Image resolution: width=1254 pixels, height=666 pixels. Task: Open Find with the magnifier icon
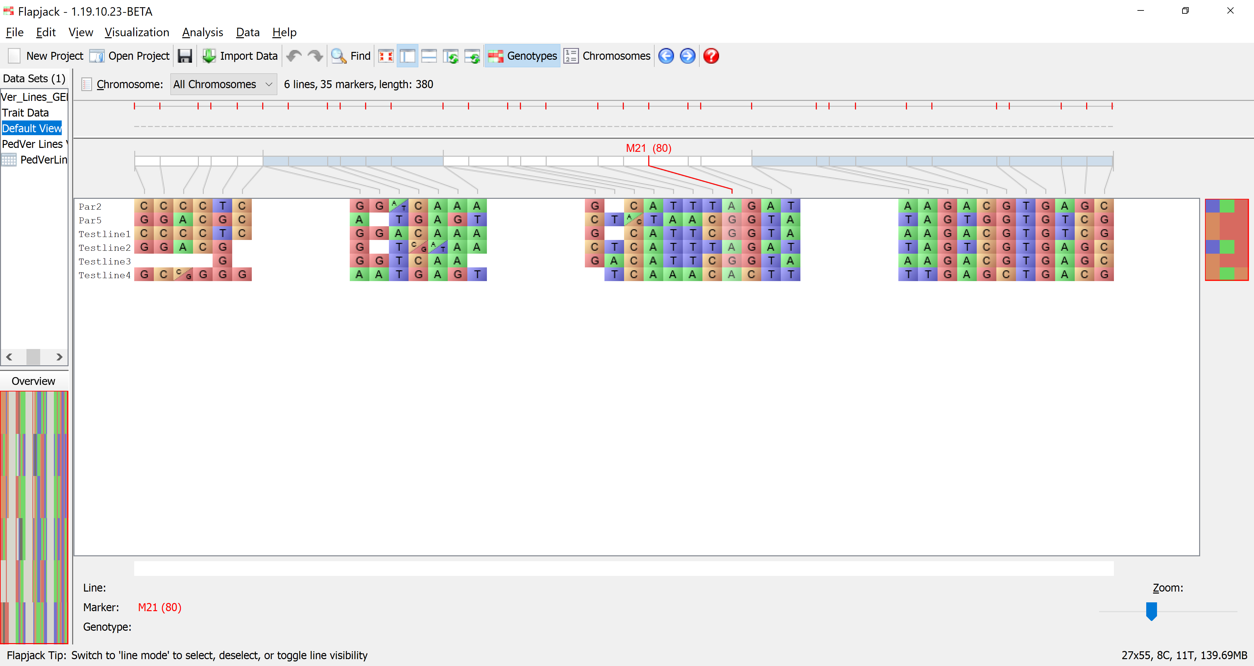[338, 56]
